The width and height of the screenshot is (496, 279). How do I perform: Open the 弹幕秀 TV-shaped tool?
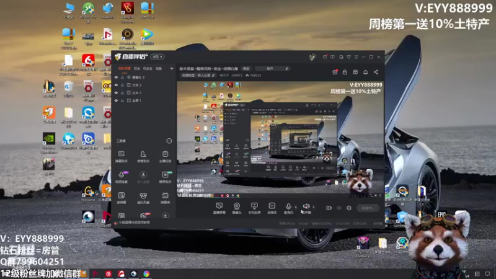[165, 198]
